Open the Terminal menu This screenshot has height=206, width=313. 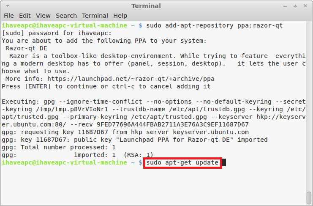[95, 16]
